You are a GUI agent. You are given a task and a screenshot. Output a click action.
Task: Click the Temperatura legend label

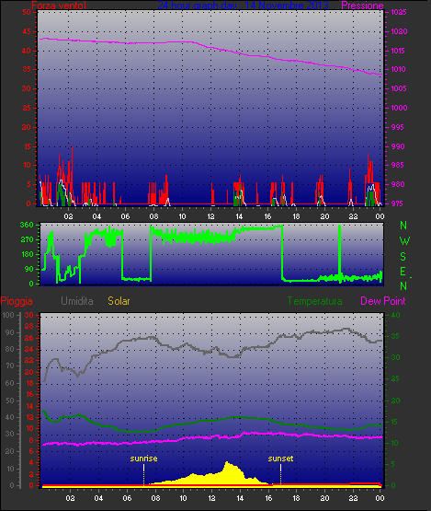[x=314, y=301]
